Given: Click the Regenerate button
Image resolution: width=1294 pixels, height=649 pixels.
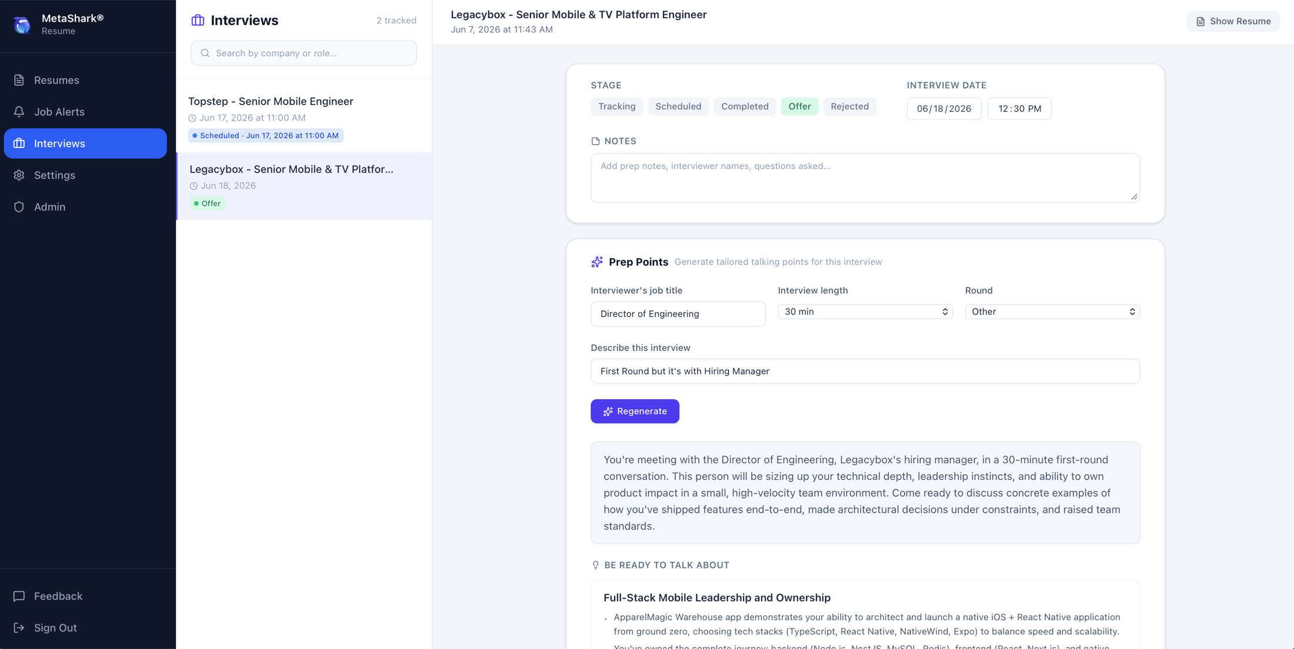Looking at the screenshot, I should 635,412.
